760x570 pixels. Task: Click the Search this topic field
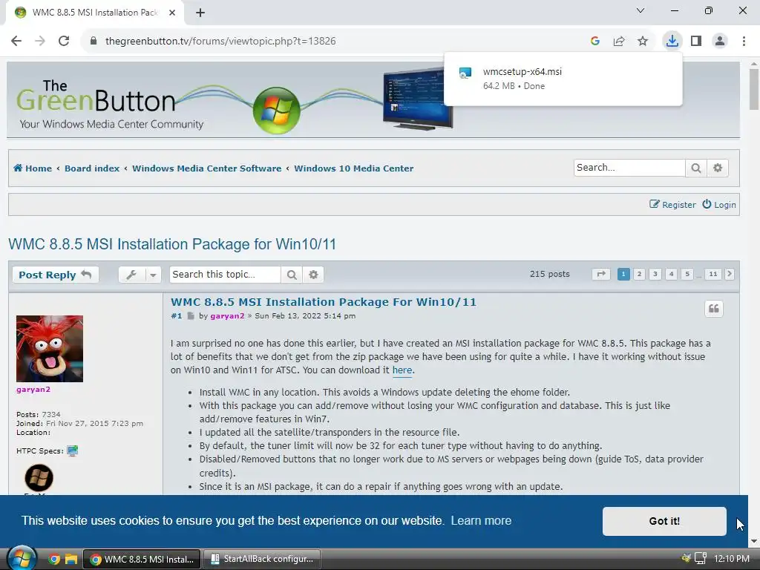coord(225,275)
